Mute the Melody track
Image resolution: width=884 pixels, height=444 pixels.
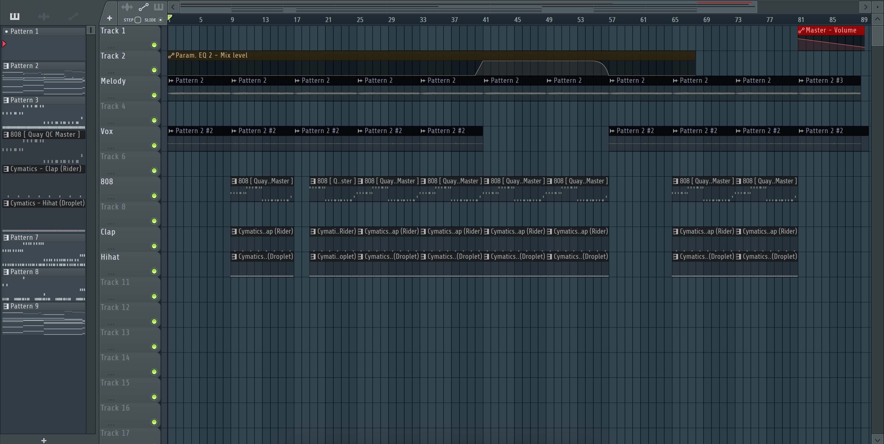click(x=154, y=95)
